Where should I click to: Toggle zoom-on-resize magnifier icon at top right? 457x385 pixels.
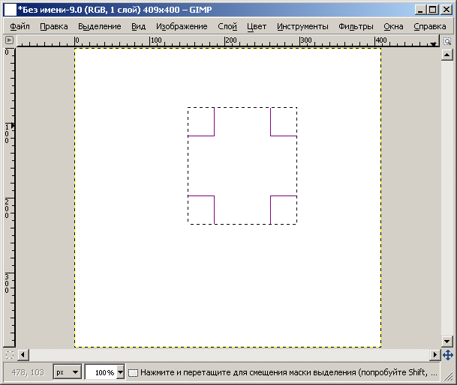[447, 41]
